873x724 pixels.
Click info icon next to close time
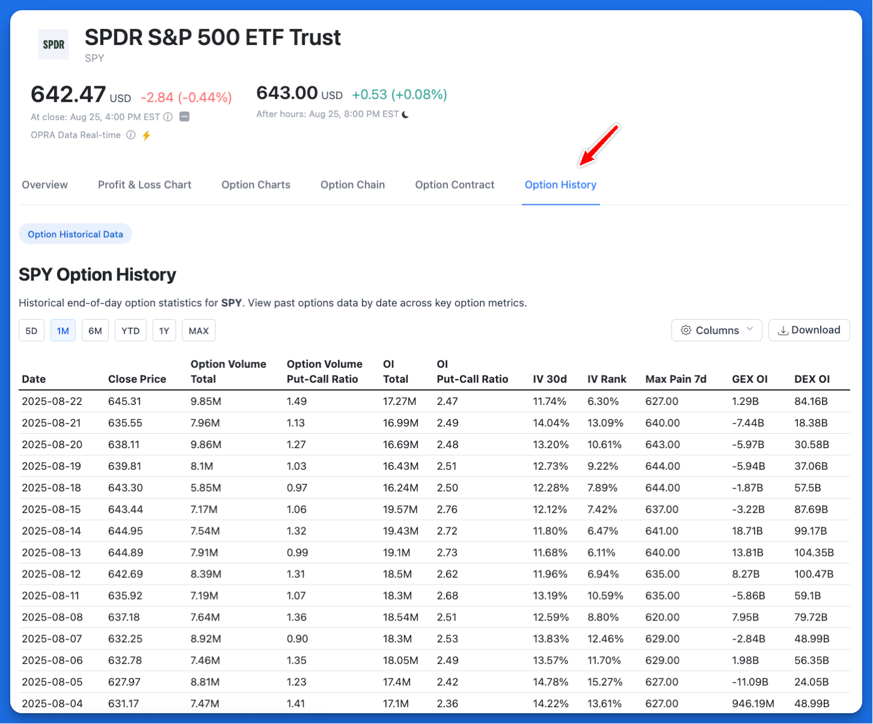pos(168,117)
